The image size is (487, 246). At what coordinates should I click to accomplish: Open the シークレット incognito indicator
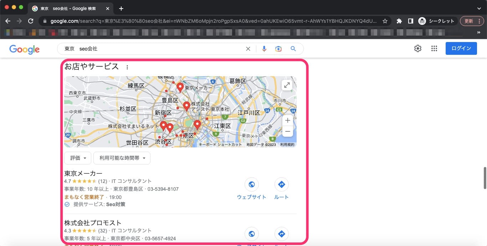pos(437,21)
